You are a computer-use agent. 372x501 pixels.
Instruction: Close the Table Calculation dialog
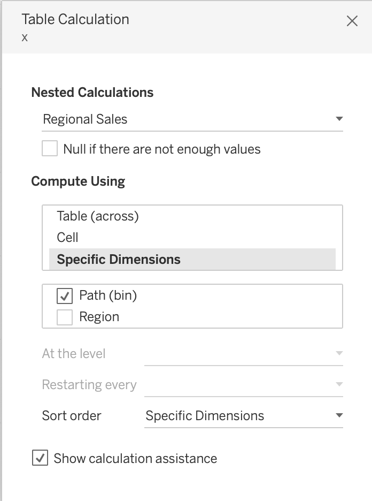[x=352, y=21]
